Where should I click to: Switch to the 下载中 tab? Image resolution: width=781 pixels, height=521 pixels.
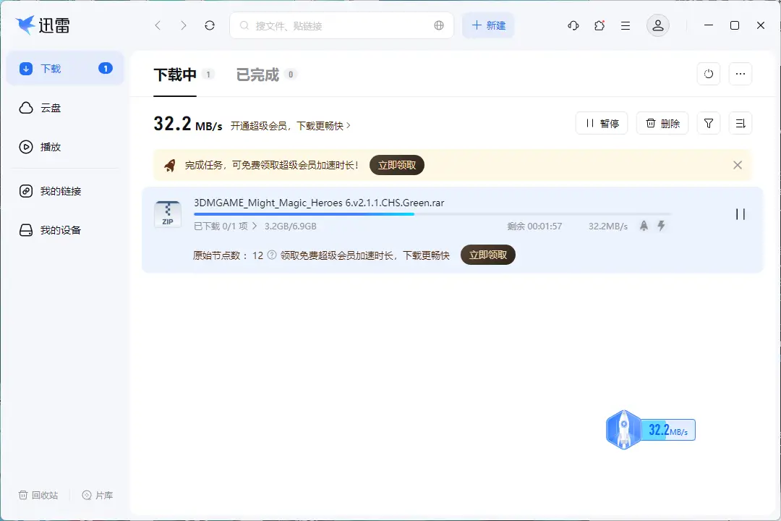pos(175,75)
